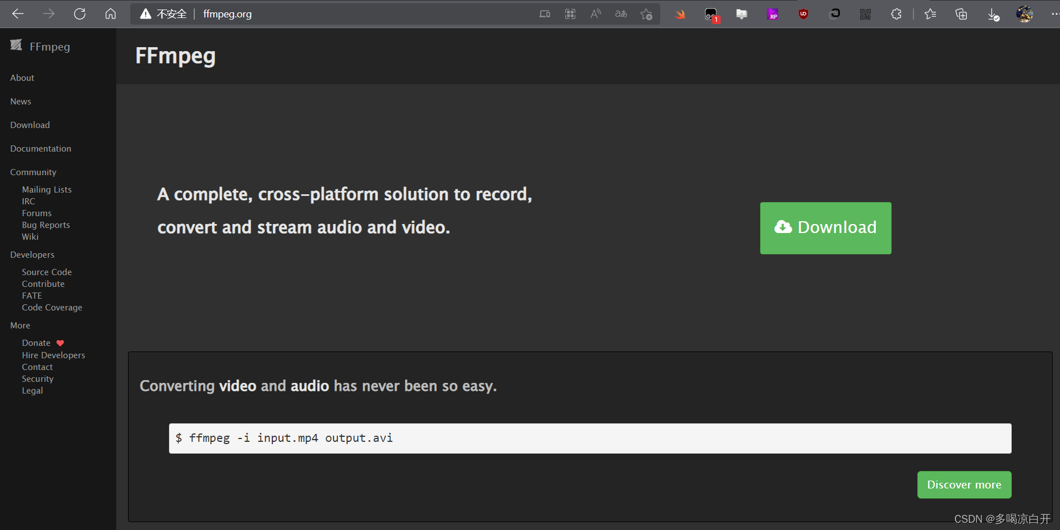
Task: Click the browser forward arrow
Action: click(x=49, y=14)
